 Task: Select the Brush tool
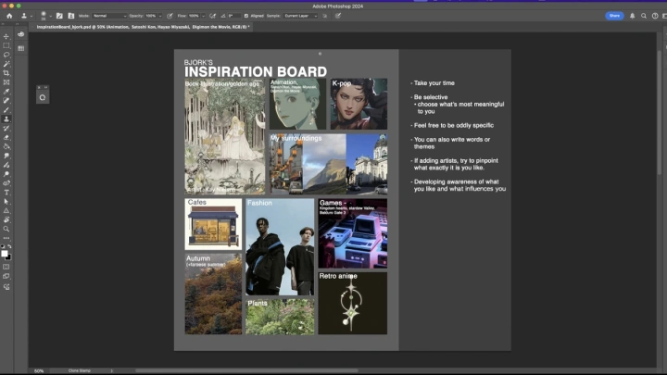6,109
